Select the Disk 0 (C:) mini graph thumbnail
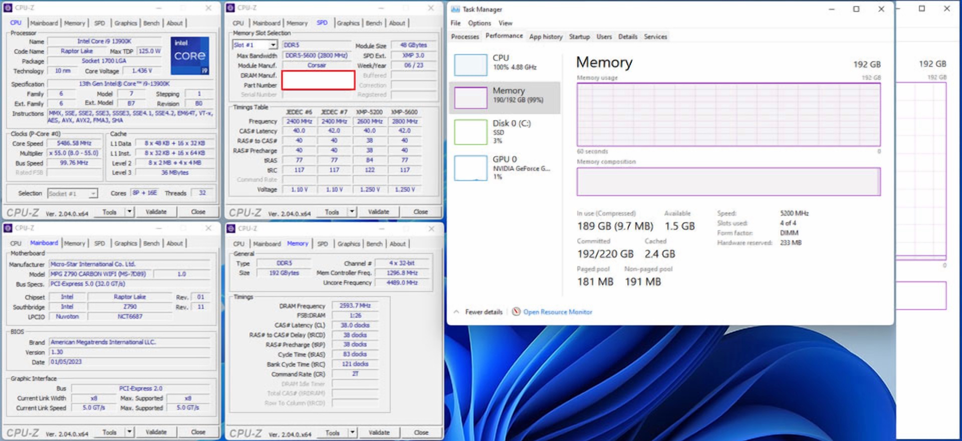The height and width of the screenshot is (441, 962). click(x=470, y=132)
